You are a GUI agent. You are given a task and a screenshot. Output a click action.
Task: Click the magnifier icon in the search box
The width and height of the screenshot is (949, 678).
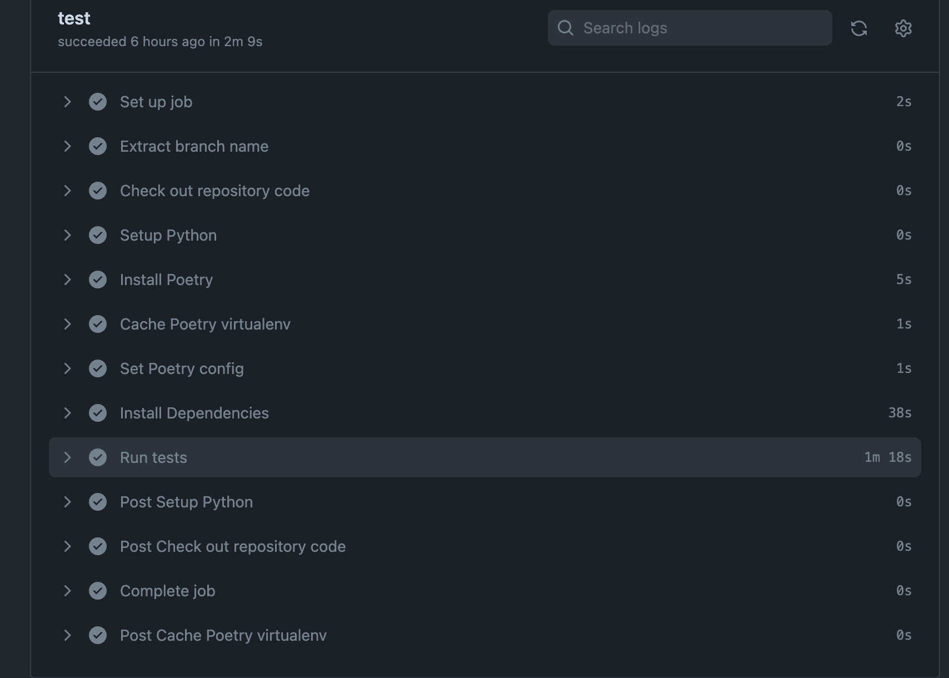(x=566, y=28)
